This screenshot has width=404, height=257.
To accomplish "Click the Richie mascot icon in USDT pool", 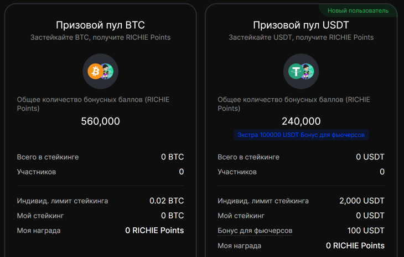I will click(x=308, y=71).
